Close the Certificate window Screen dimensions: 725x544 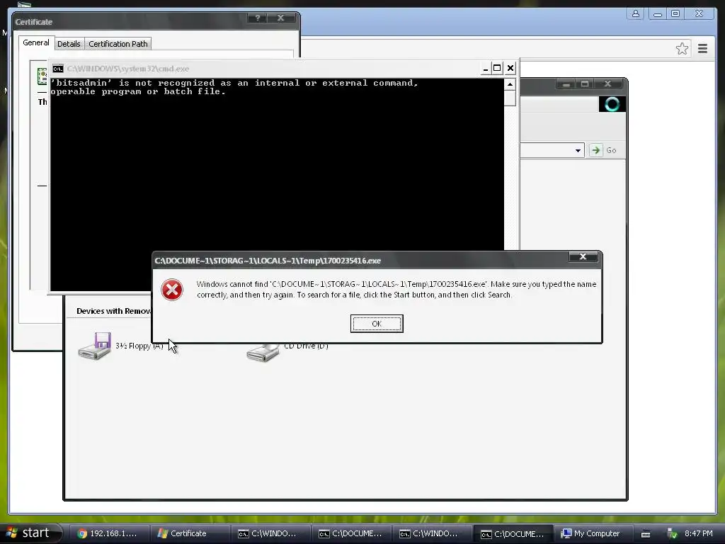coord(280,18)
